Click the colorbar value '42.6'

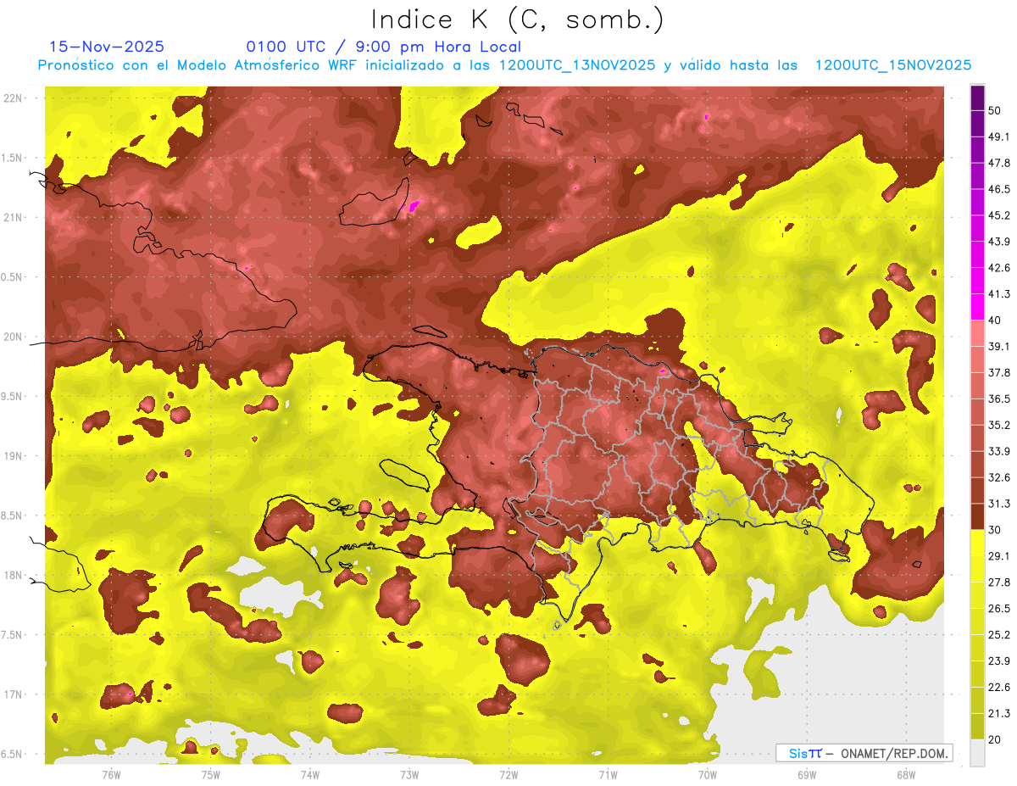tap(998, 268)
